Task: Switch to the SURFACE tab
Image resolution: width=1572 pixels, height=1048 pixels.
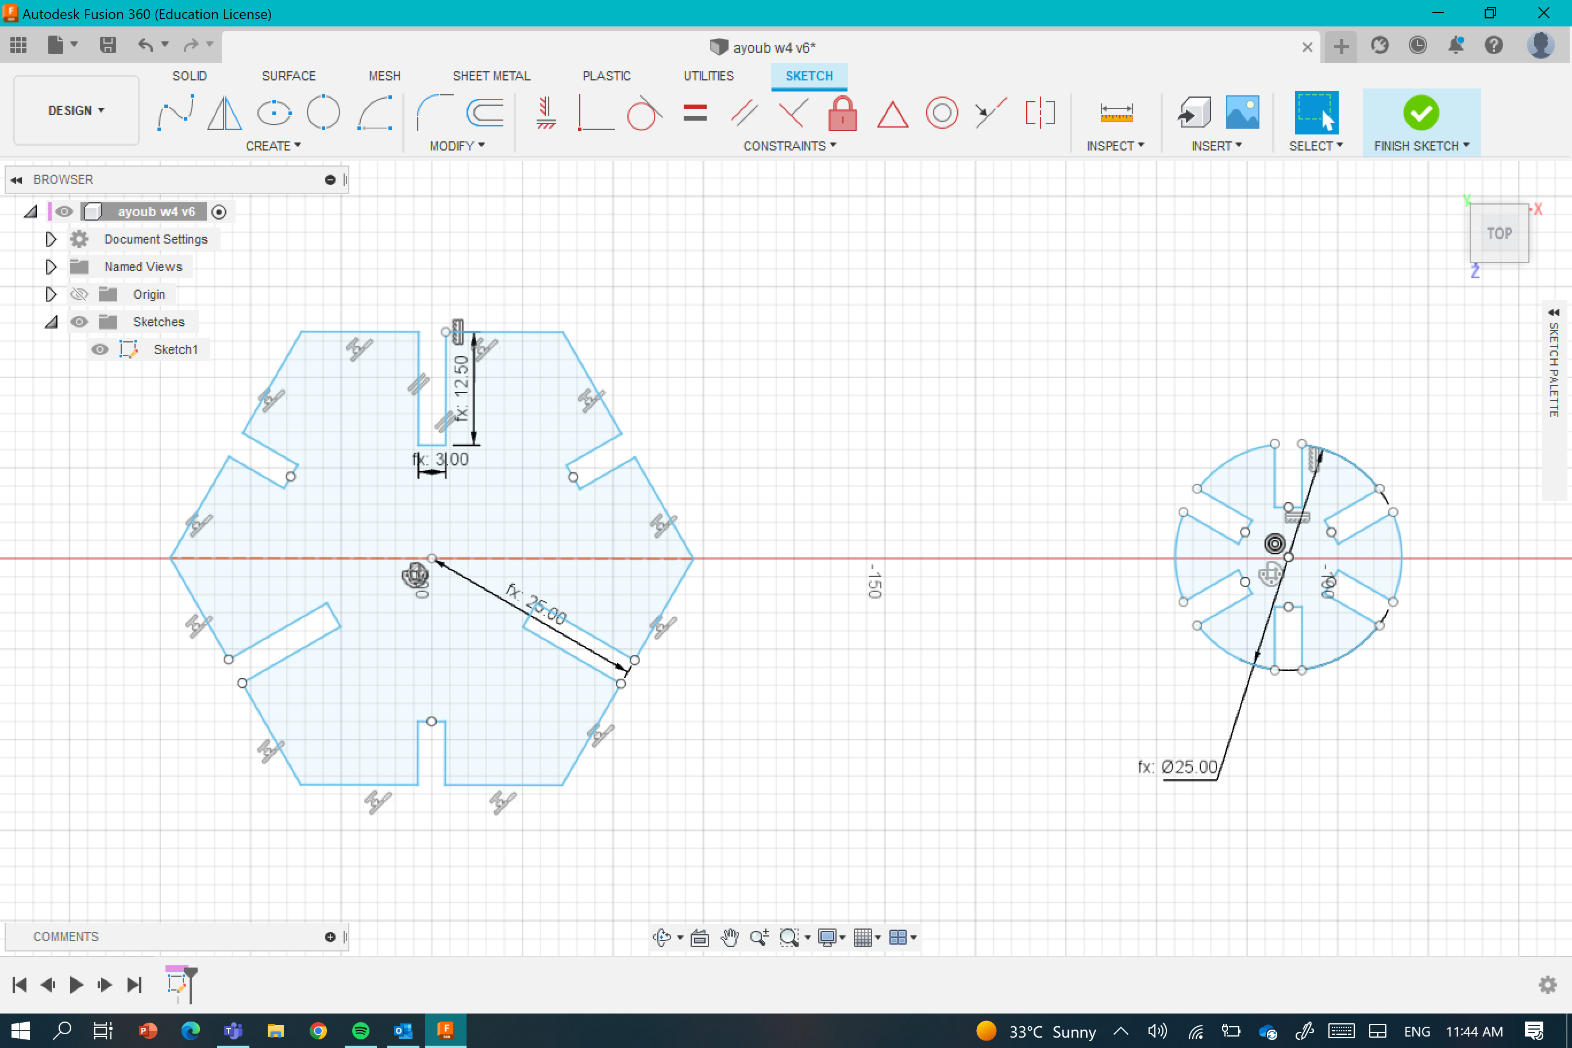Action: (288, 75)
